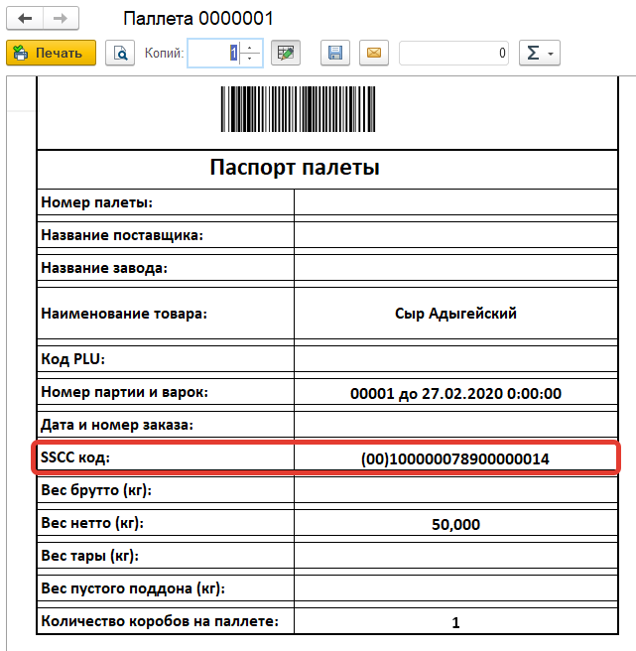Save document with the floppy disk icon
Image resolution: width=636 pixels, height=651 pixels.
335,53
